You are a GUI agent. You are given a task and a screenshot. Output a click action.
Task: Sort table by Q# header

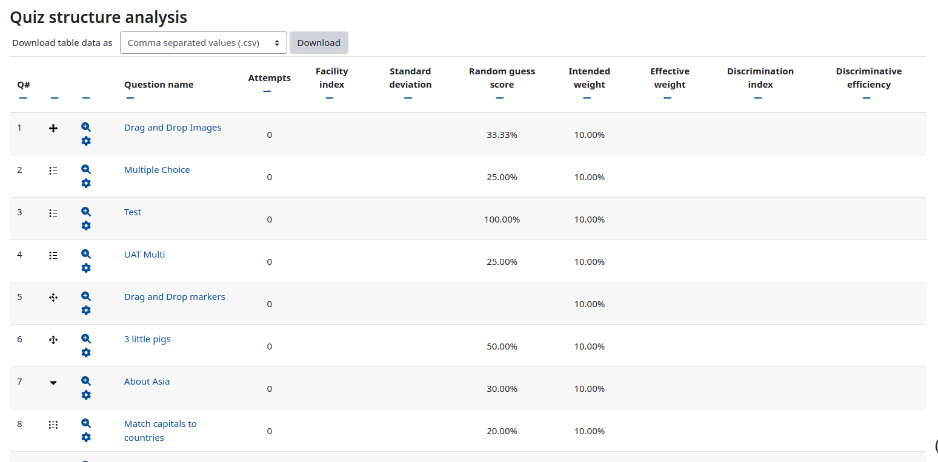(x=24, y=85)
